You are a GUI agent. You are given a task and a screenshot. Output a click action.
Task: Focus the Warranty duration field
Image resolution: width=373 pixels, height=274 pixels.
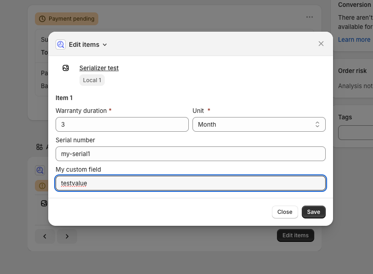122,124
